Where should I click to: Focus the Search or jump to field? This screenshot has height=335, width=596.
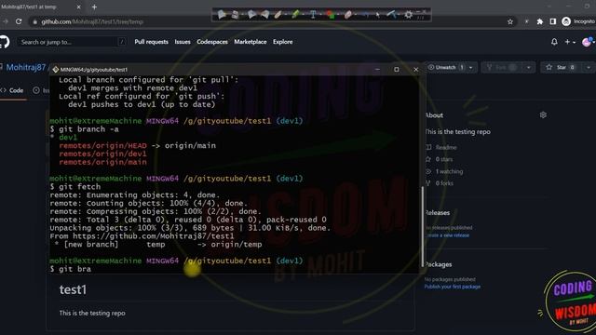[x=72, y=42]
